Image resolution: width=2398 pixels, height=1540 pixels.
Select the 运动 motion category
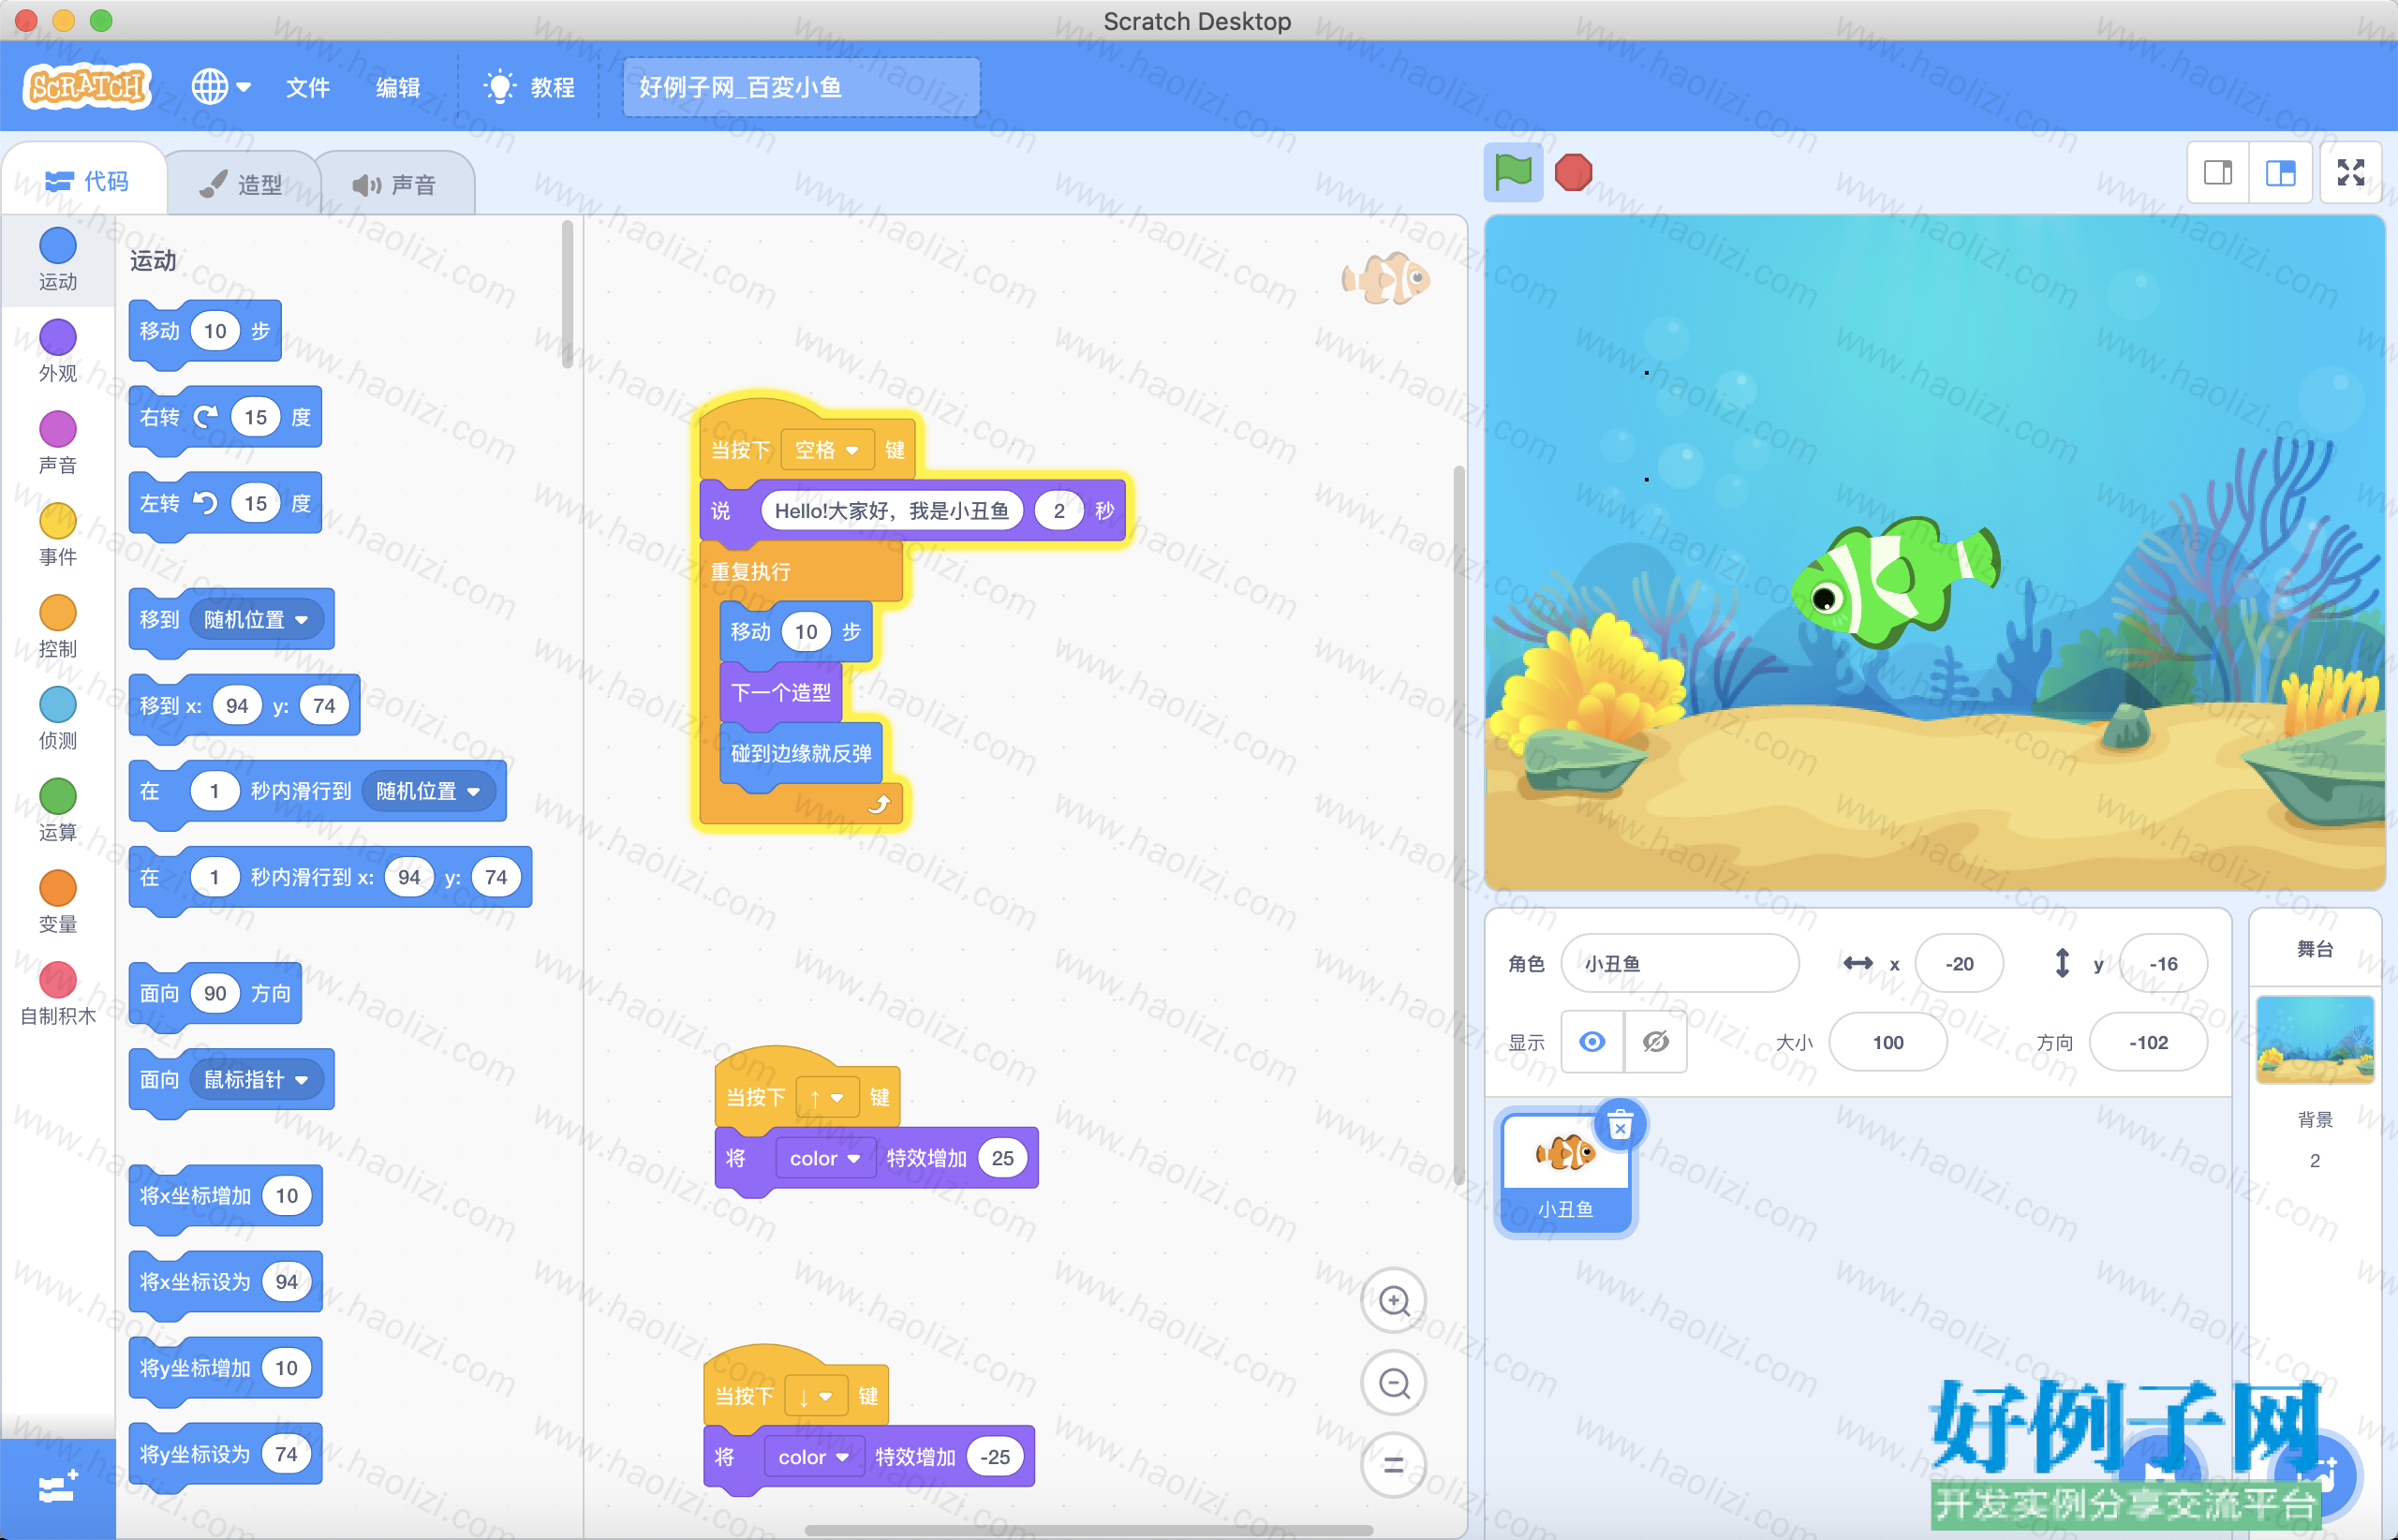(x=58, y=260)
